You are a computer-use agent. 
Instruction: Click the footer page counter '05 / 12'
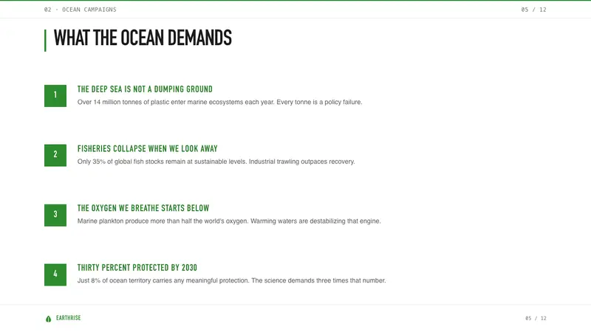pos(536,319)
